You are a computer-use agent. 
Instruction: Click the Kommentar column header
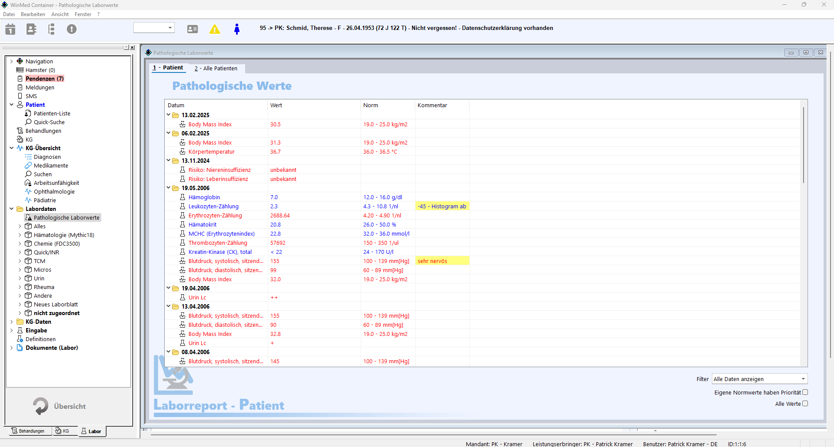(x=442, y=105)
